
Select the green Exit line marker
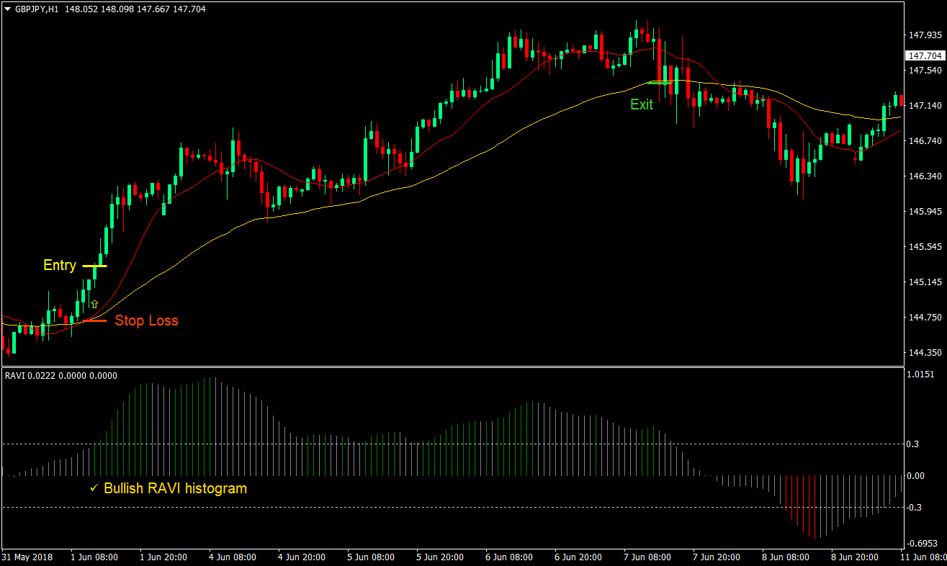[659, 83]
